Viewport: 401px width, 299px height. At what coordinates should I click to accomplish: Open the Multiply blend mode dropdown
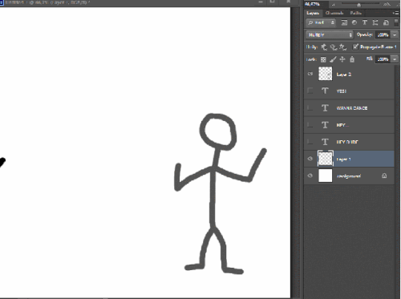point(330,34)
